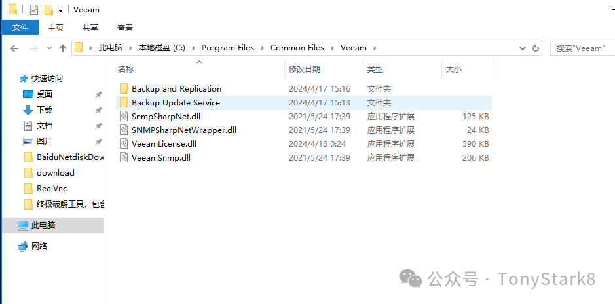Click Program Files breadcrumb
This screenshot has width=615, height=304.
click(x=228, y=48)
